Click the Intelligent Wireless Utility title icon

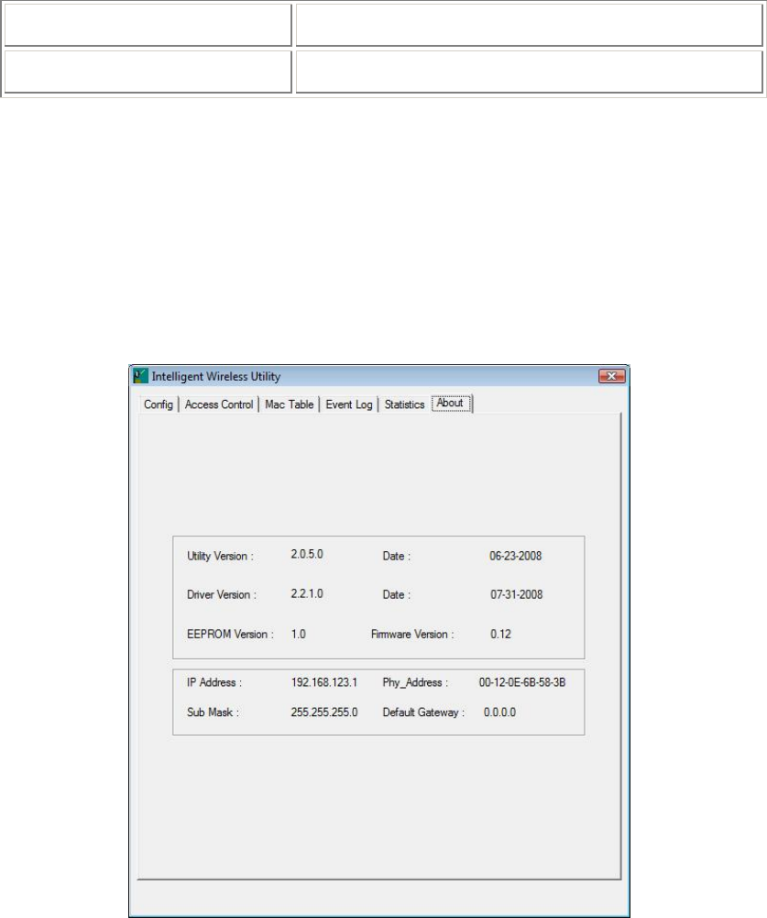point(140,376)
